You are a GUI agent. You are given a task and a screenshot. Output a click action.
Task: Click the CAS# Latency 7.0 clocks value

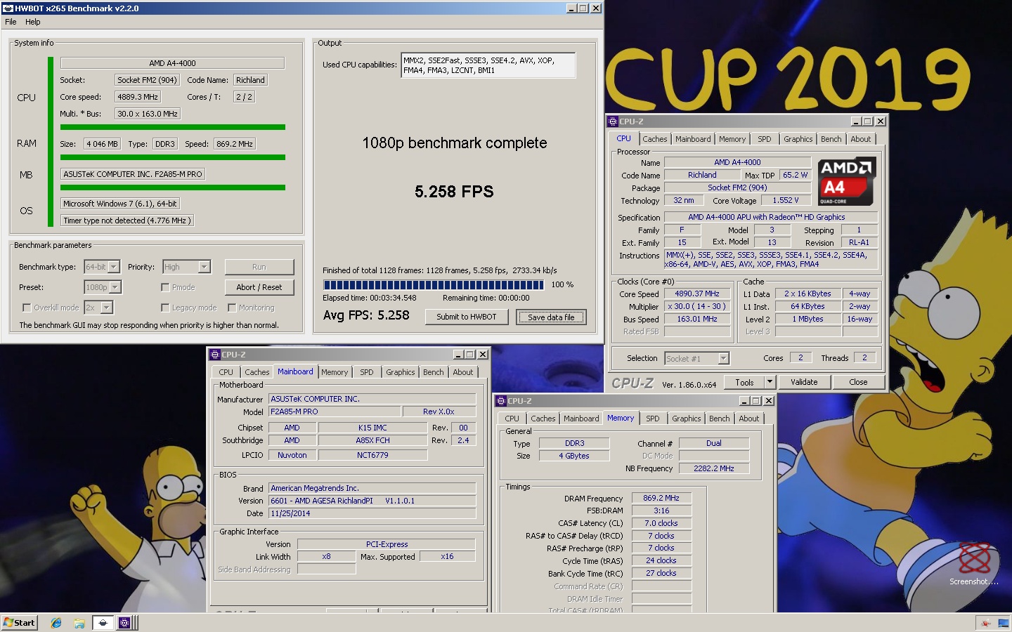[661, 523]
